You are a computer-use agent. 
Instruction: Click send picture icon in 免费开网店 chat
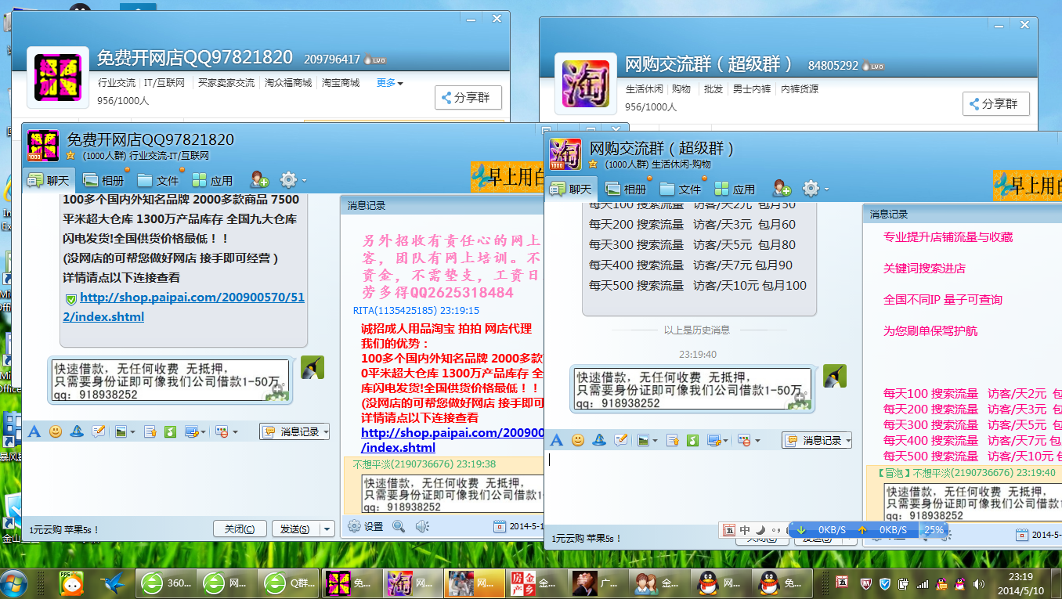pyautogui.click(x=121, y=431)
